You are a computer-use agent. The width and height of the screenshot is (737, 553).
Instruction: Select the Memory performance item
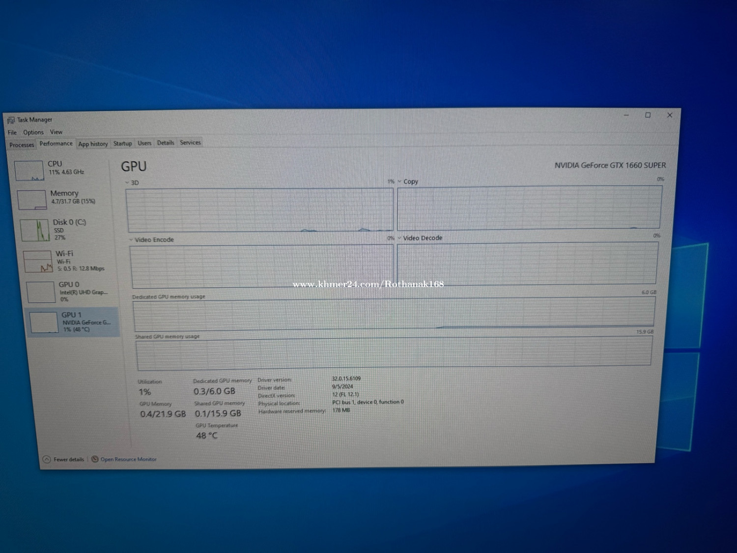[64, 199]
